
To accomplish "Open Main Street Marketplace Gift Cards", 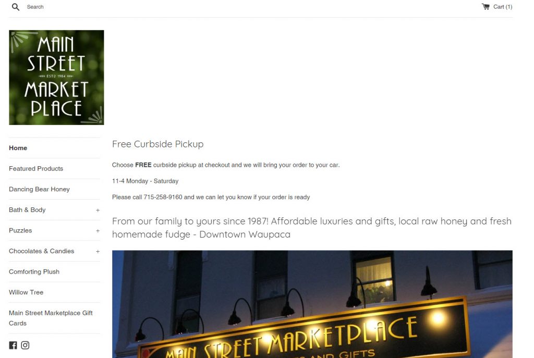I will (51, 318).
